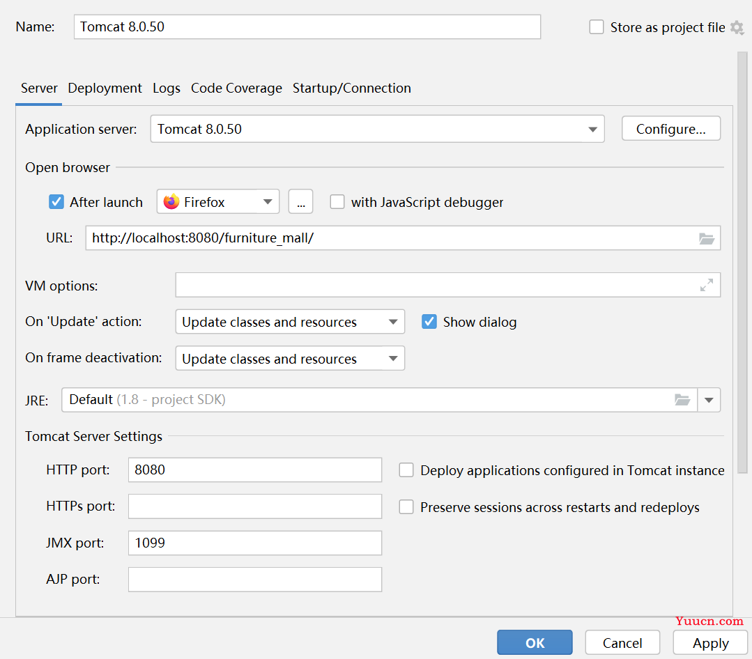Focus the VM options input field
Viewport: 752px width, 659px height.
pyautogui.click(x=448, y=285)
